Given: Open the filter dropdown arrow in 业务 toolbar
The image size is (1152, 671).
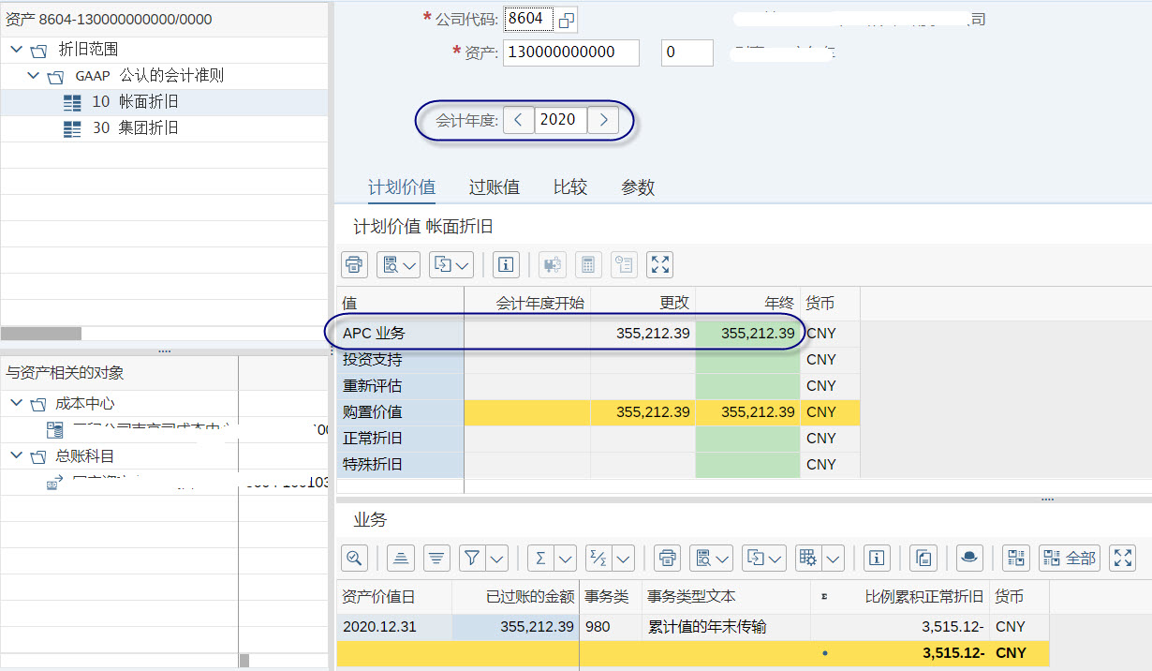Looking at the screenshot, I should tap(497, 559).
